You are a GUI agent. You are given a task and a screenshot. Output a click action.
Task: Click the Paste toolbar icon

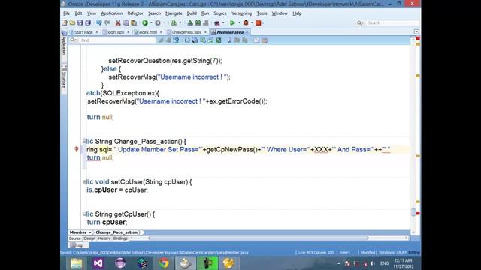coord(134,22)
